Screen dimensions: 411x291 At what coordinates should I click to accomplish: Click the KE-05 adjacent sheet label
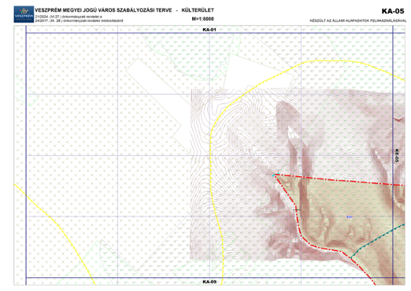tap(397, 156)
